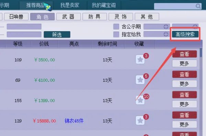Click 更多 for the level 69 listing
Image resolution: width=206 pixels, height=136 pixels.
(184, 84)
